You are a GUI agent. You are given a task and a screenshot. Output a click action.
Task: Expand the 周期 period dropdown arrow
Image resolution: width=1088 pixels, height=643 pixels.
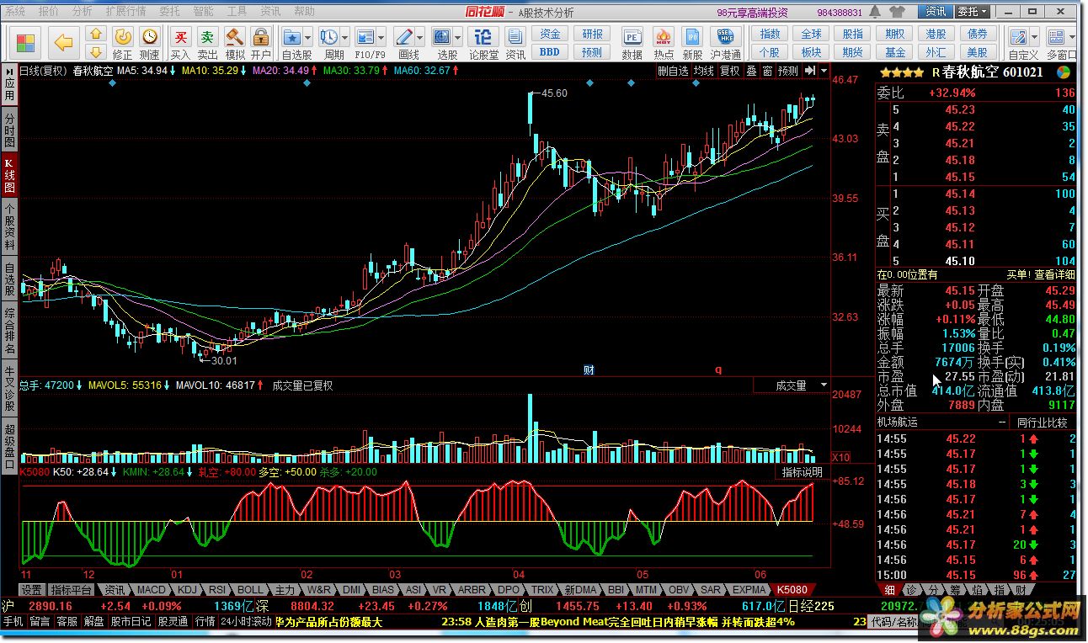(x=345, y=37)
